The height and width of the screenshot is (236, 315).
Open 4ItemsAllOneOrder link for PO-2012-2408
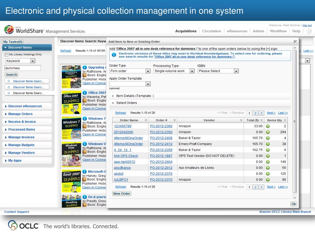point(128,138)
